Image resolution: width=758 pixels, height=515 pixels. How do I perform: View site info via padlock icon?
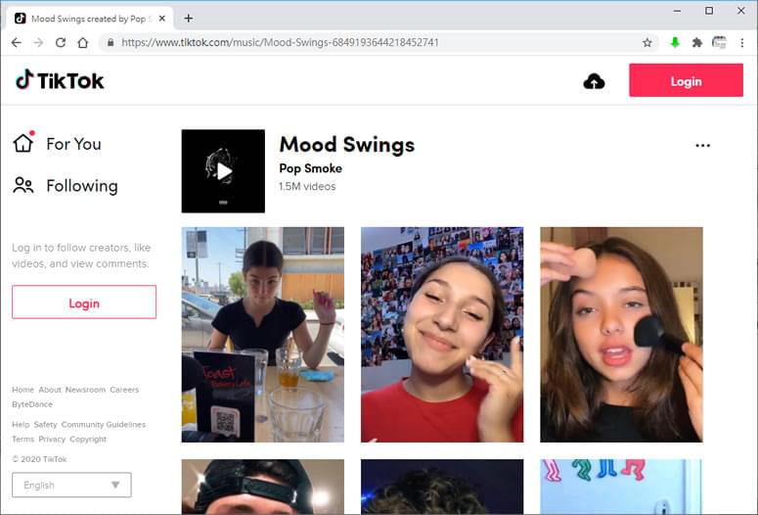pos(111,43)
